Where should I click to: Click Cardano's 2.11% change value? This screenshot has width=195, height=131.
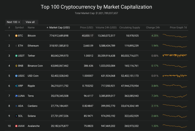155,106
